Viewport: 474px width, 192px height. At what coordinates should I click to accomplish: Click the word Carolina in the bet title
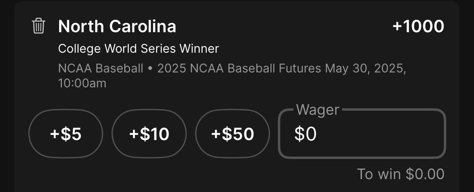point(142,26)
